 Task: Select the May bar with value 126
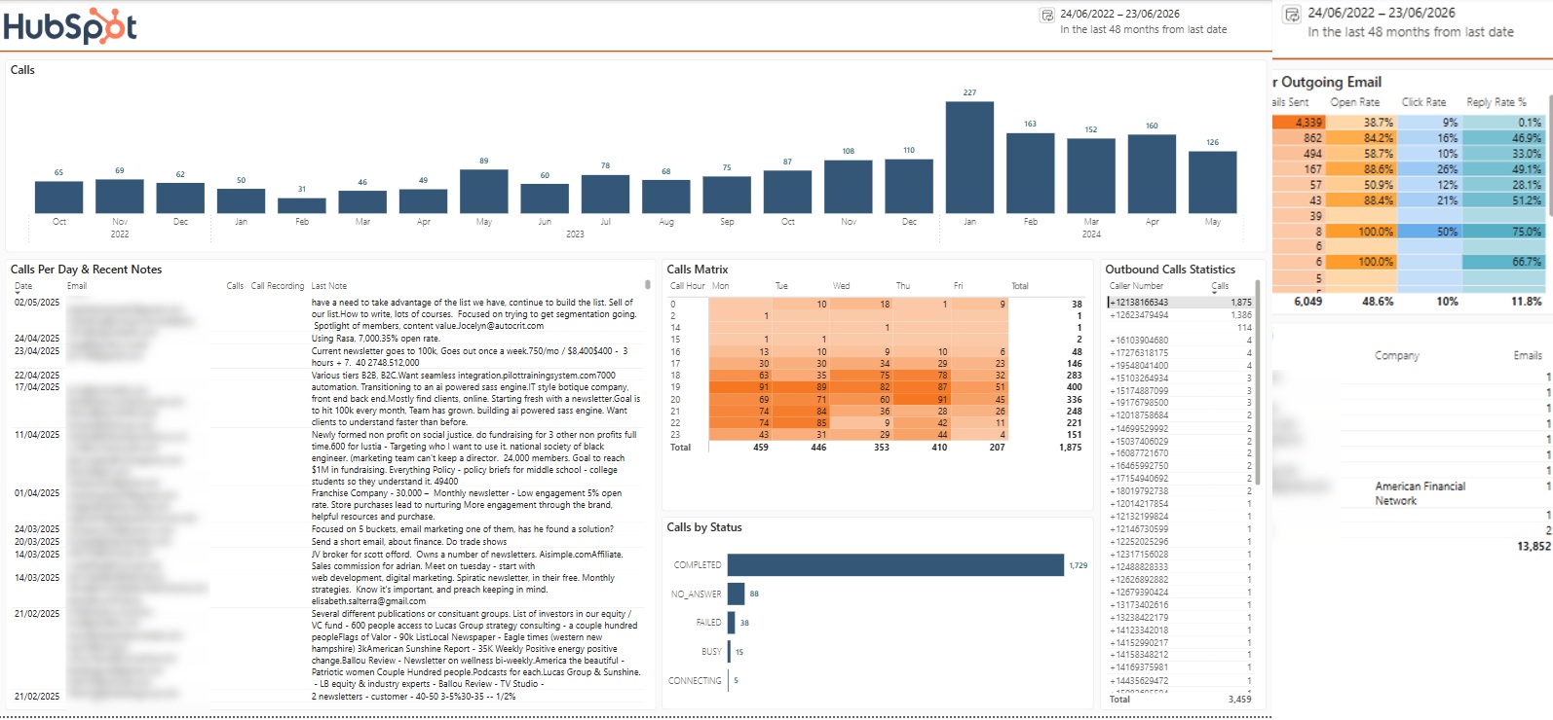click(1213, 182)
